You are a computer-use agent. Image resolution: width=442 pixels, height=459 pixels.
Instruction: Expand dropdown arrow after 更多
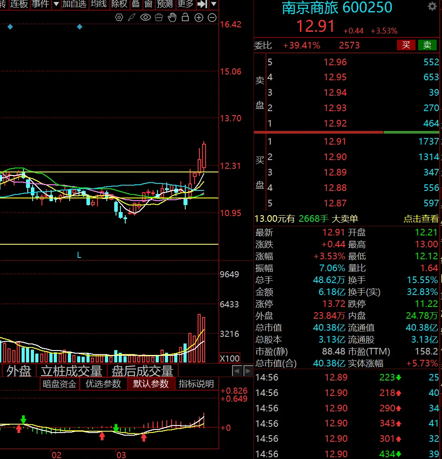coord(214,4)
